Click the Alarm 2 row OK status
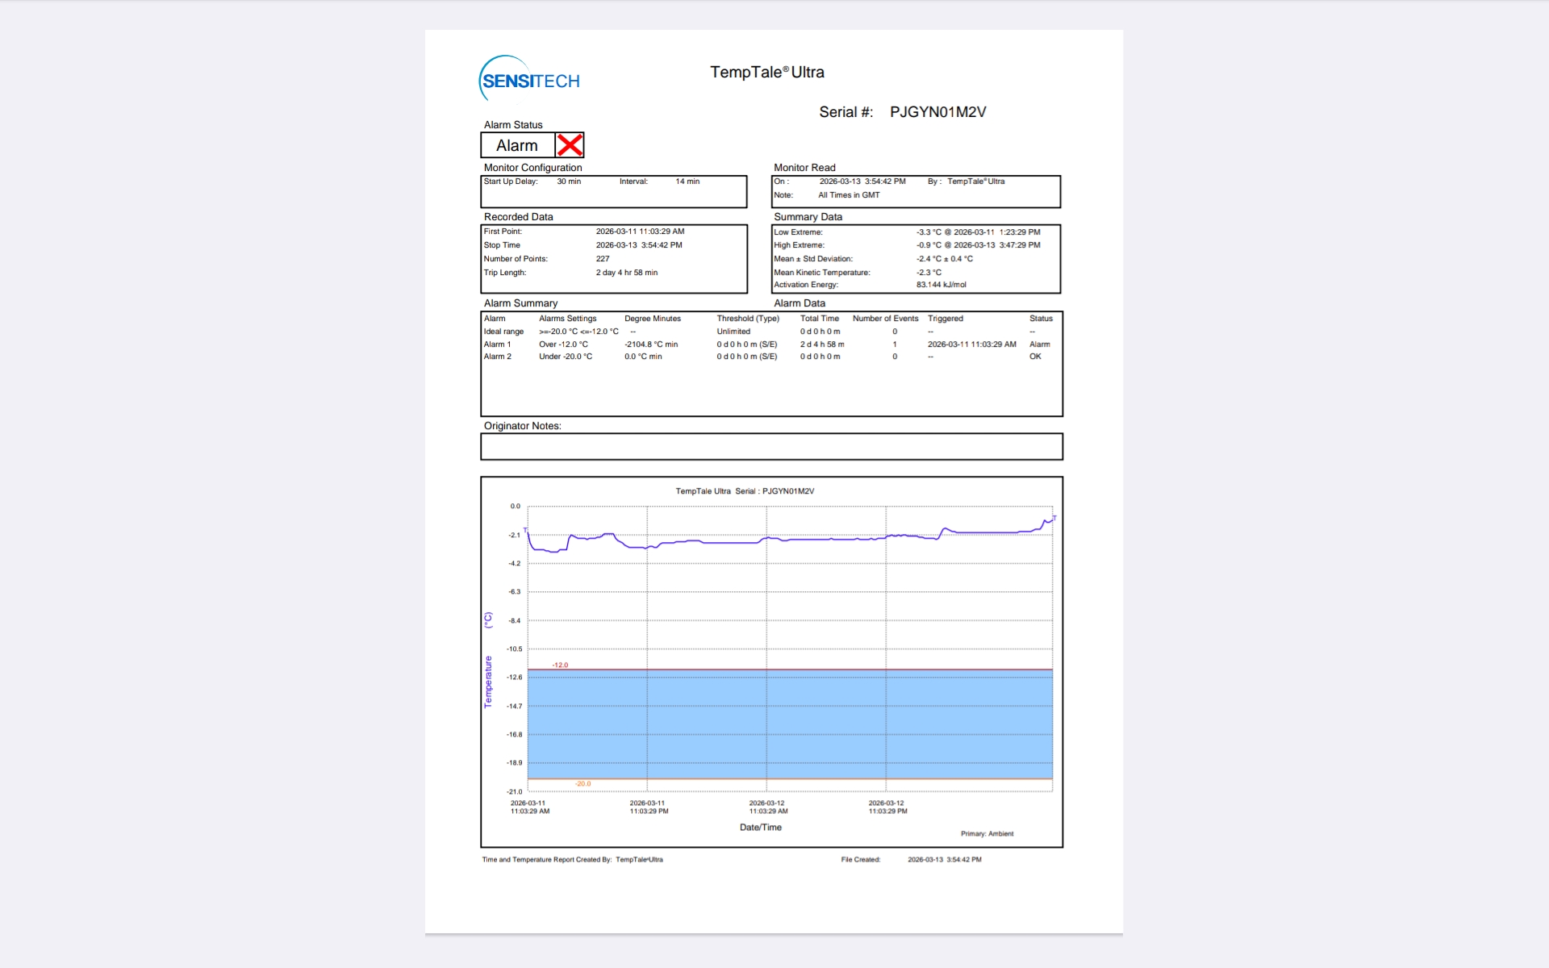The width and height of the screenshot is (1549, 968). click(x=1035, y=357)
